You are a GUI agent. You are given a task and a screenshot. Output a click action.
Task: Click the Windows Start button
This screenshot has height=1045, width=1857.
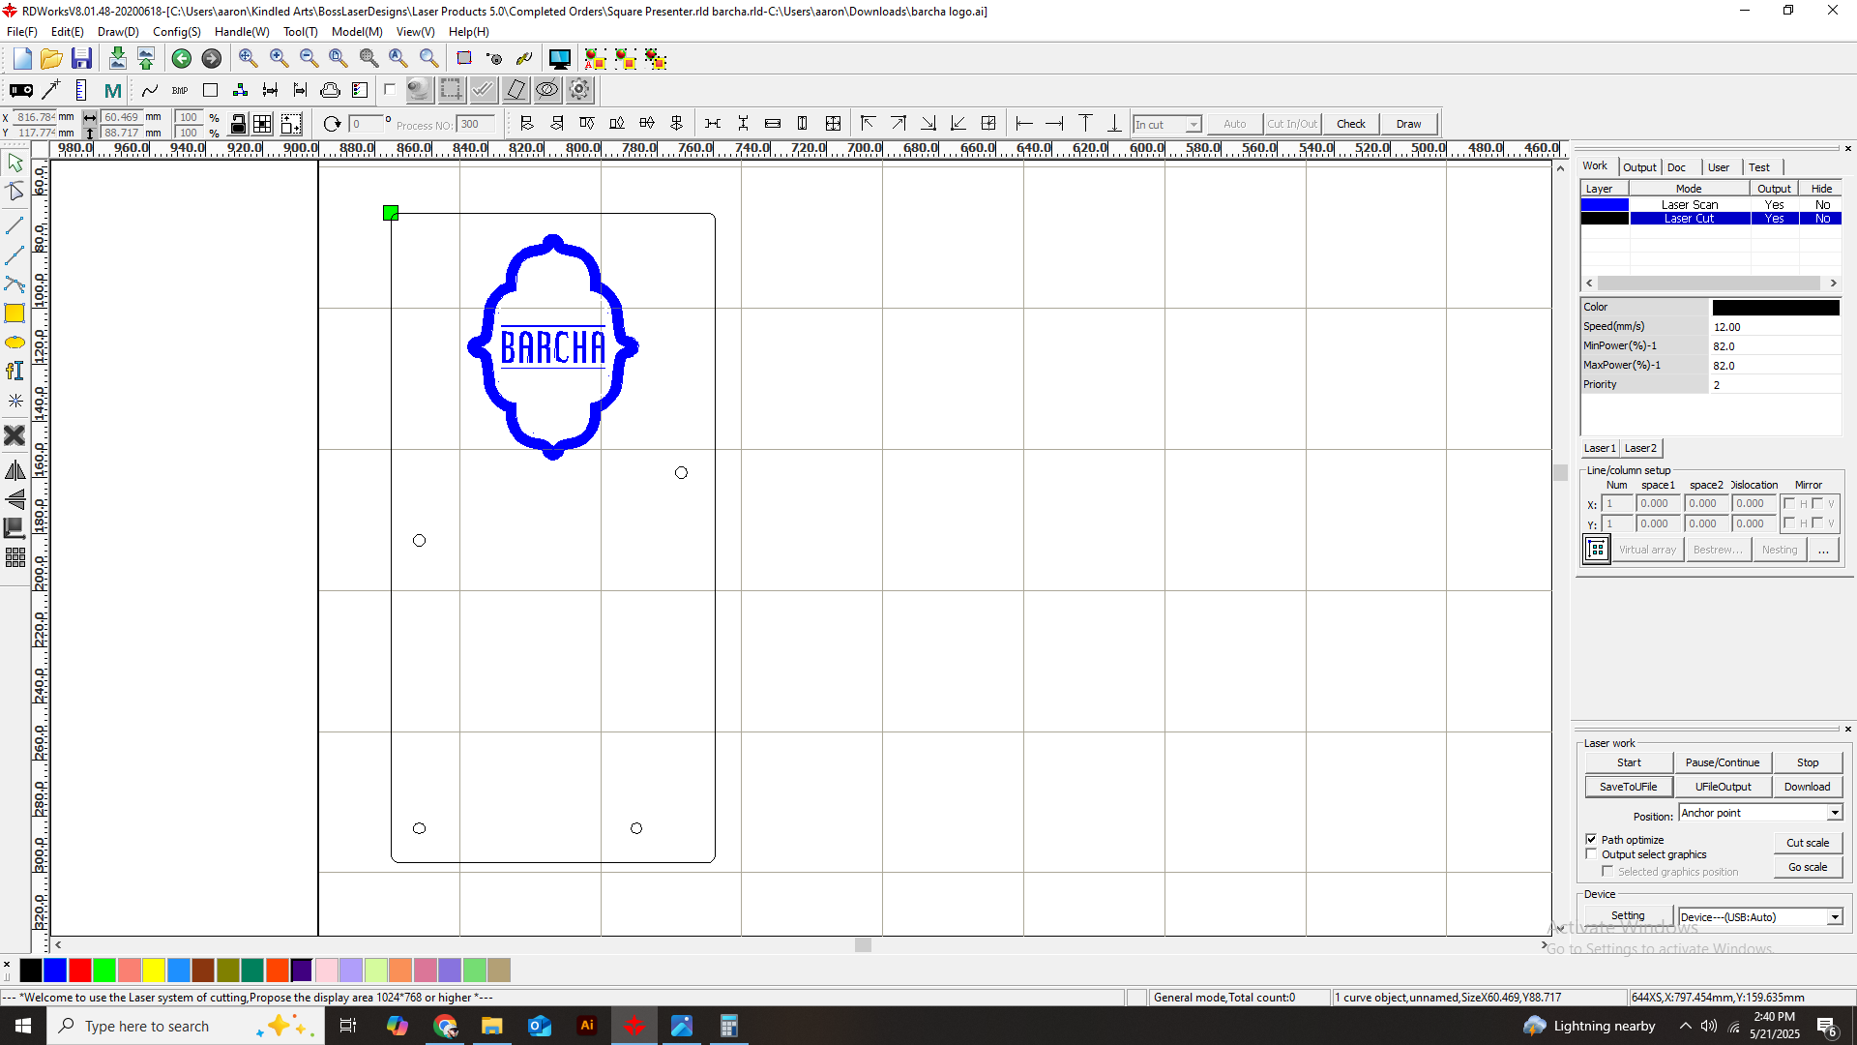[x=23, y=1026]
